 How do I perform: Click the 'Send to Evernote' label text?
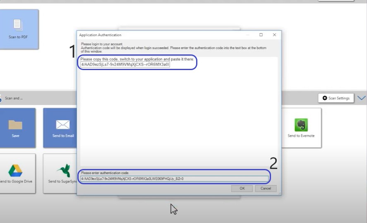[x=301, y=136]
